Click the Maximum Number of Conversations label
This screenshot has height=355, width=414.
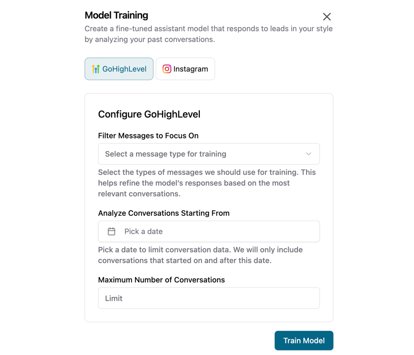click(x=161, y=280)
